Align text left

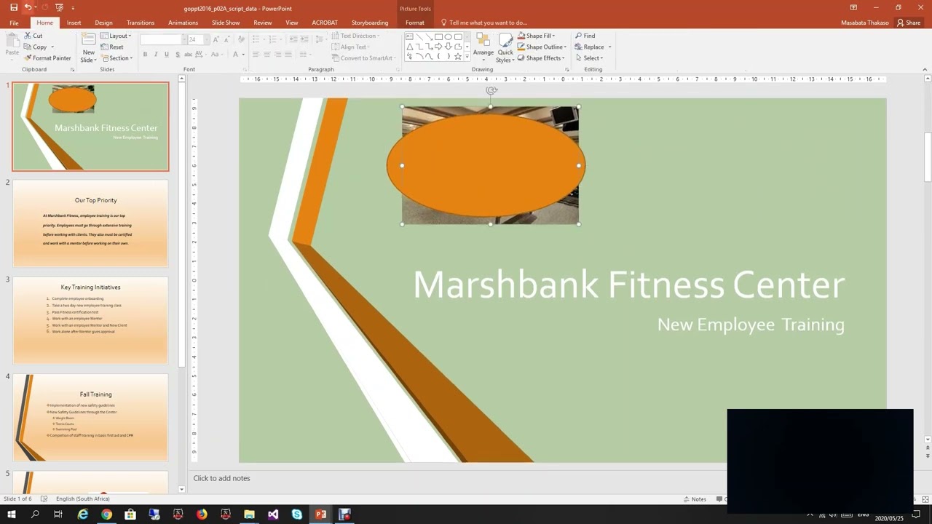point(256,55)
